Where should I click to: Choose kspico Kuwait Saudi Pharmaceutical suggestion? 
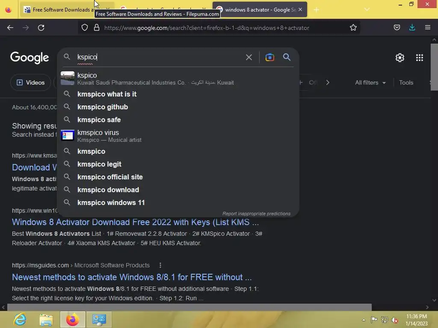(178, 79)
